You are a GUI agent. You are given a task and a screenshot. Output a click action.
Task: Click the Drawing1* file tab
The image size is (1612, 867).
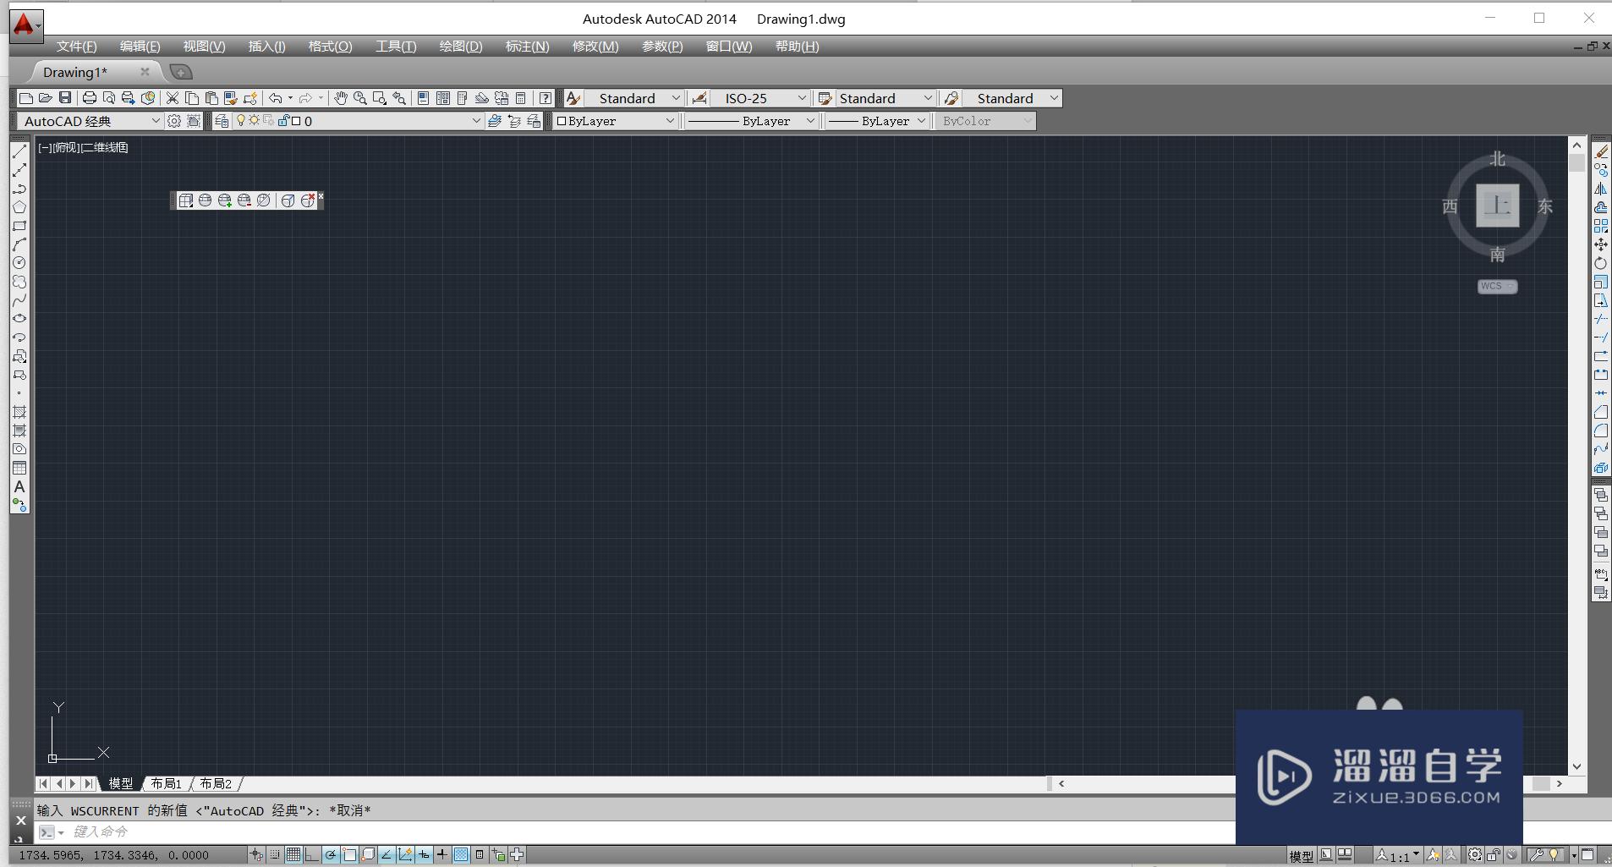[75, 72]
